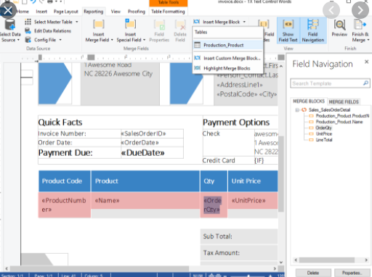The image size is (372, 277).
Task: Click the search magnifier icon in Field Navigation
Action: click(365, 83)
